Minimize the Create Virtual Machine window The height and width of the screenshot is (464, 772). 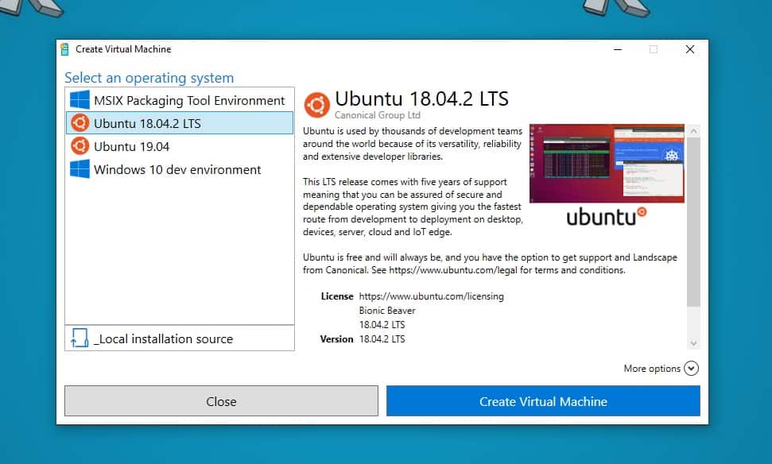pyautogui.click(x=618, y=49)
